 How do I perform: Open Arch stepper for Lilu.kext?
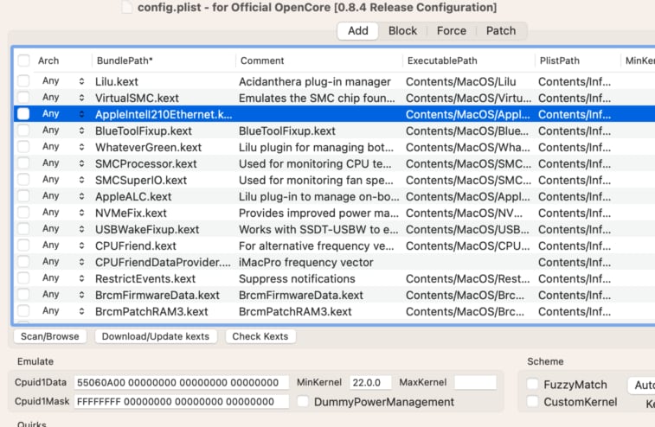(x=81, y=81)
